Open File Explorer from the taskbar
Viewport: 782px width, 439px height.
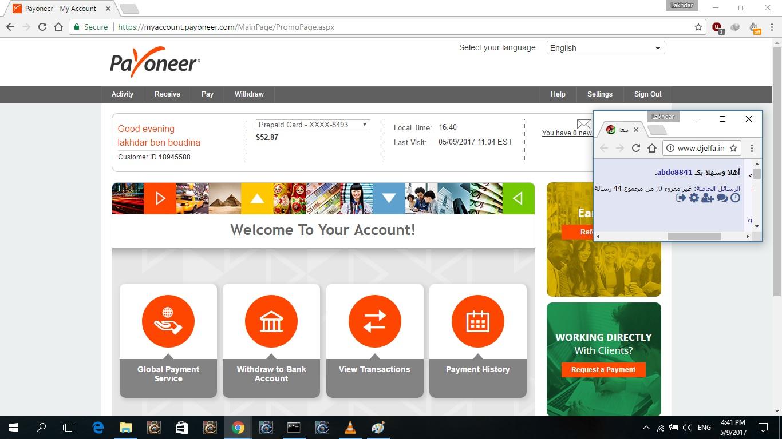pyautogui.click(x=125, y=428)
